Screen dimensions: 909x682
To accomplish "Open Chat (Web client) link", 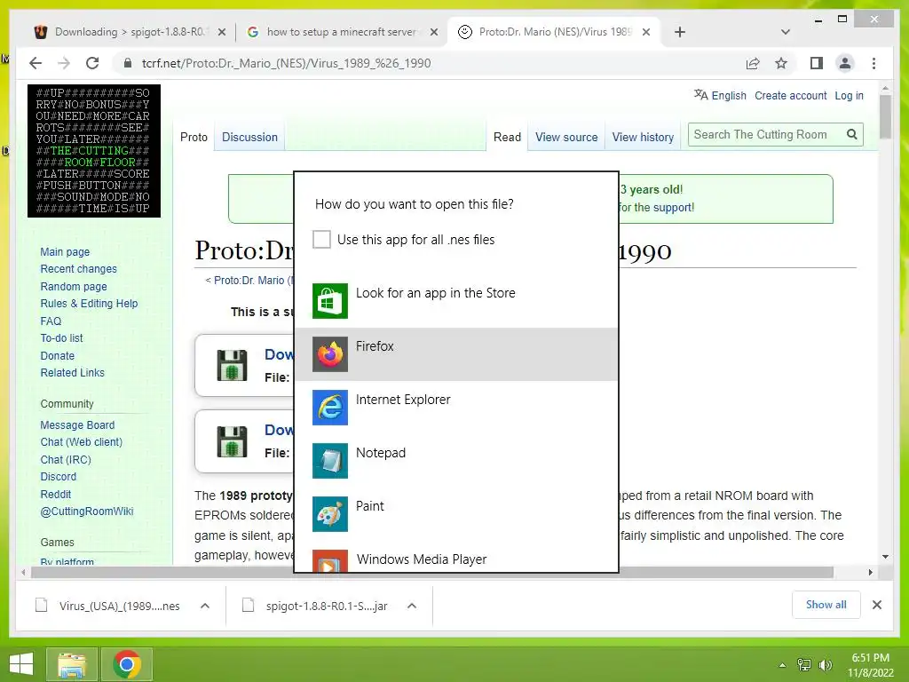I will tap(81, 442).
